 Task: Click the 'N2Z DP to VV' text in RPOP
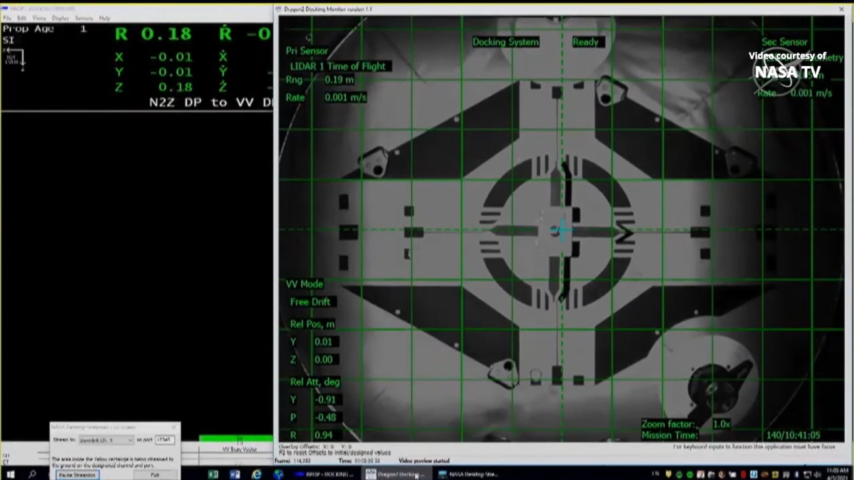tap(201, 102)
